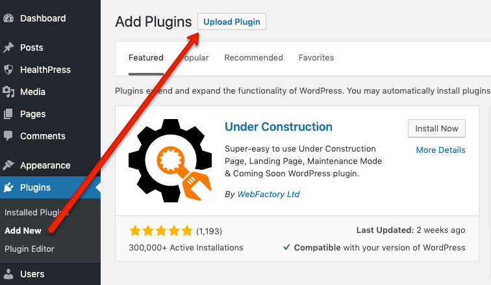Viewport: 491px width, 285px height.
Task: Click the Dashboard gauge icon
Action: coord(8,18)
